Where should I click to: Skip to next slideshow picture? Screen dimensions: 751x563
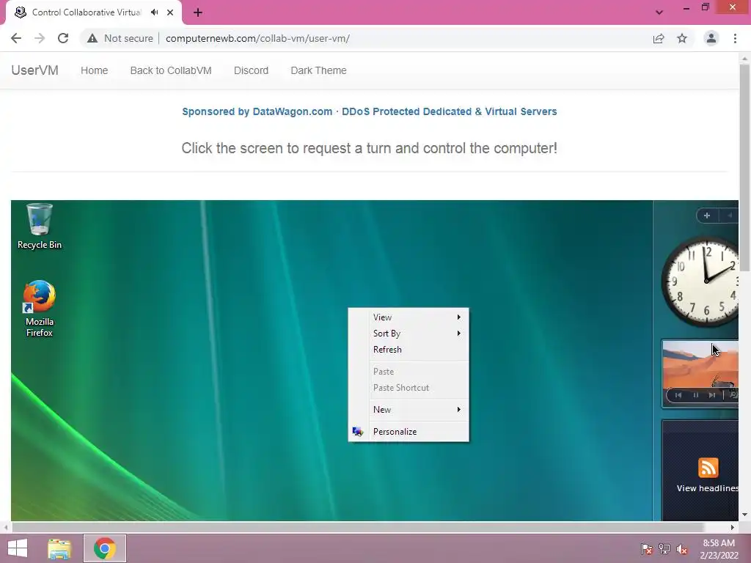coord(712,395)
